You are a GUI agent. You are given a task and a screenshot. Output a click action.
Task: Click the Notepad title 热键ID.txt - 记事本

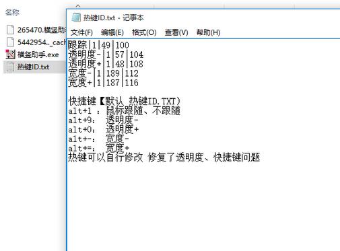(114, 17)
